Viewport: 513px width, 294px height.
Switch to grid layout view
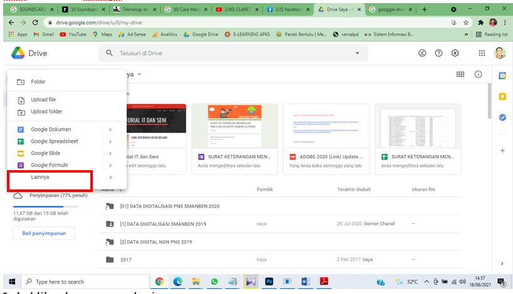click(x=460, y=74)
